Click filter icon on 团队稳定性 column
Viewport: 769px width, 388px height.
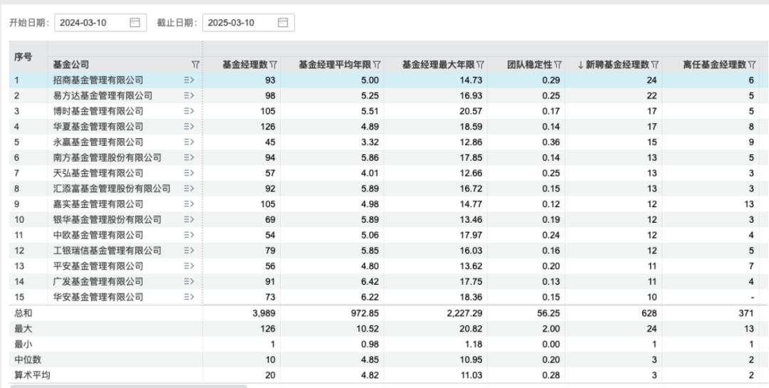[558, 65]
